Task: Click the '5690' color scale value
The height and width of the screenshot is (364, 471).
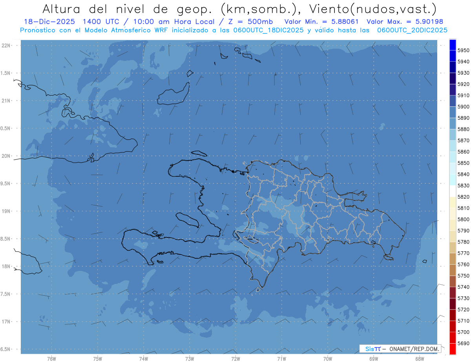Action: click(464, 343)
